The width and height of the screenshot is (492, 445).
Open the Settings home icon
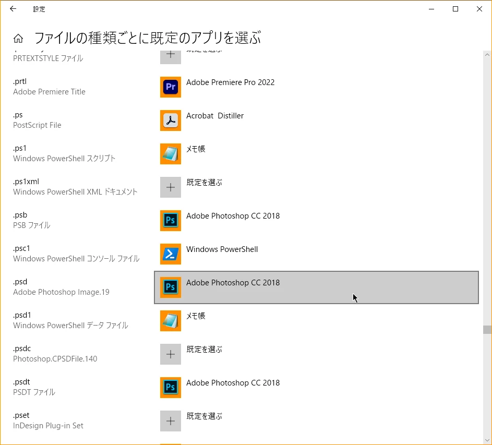coord(18,38)
